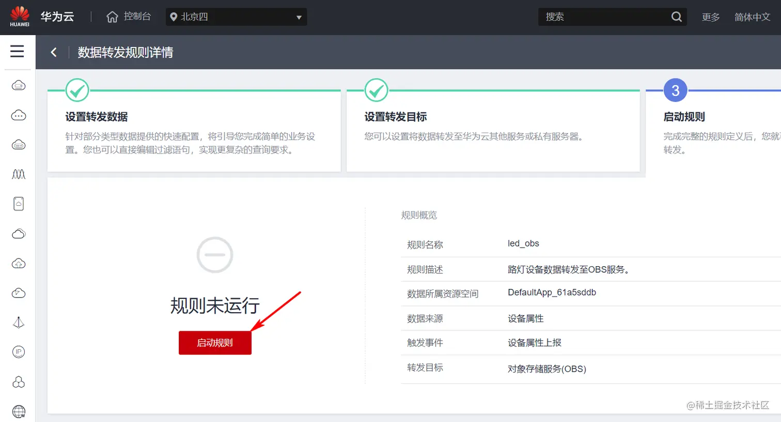Click the red 启动规则 button
The height and width of the screenshot is (422, 781).
pyautogui.click(x=215, y=343)
